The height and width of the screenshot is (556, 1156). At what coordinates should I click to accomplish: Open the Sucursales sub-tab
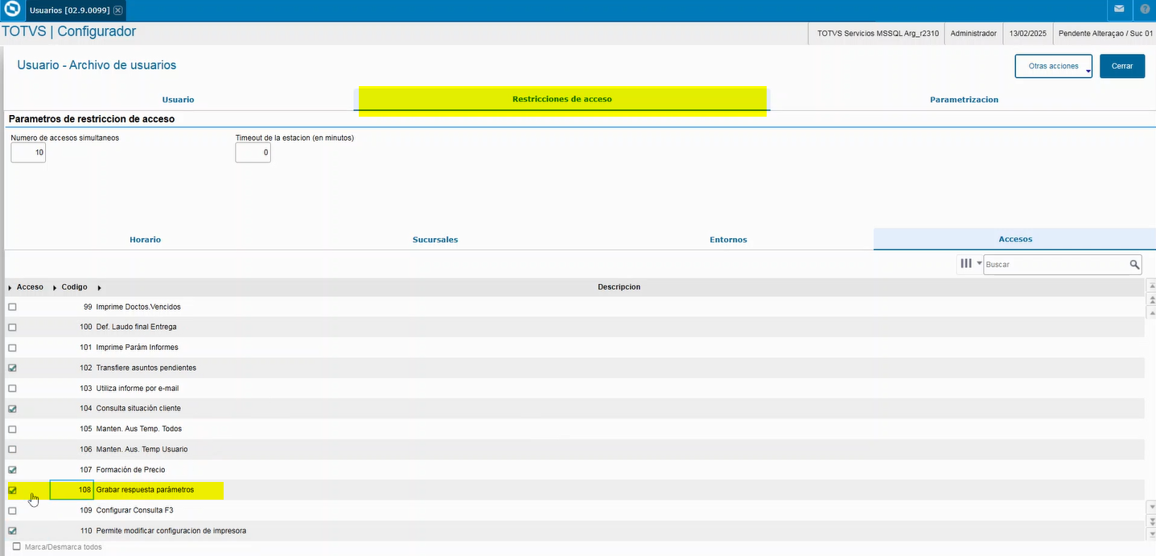(435, 240)
